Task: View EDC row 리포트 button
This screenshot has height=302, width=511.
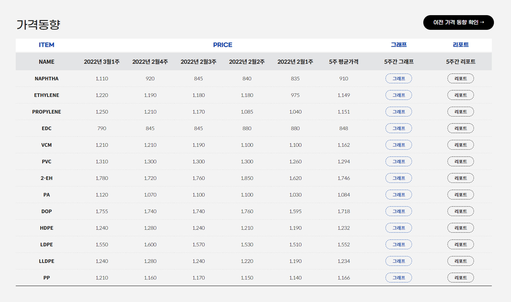Action: point(461,128)
